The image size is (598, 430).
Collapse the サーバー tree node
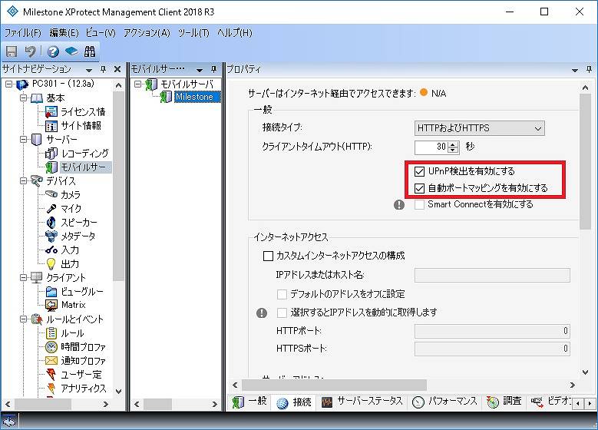(x=23, y=139)
